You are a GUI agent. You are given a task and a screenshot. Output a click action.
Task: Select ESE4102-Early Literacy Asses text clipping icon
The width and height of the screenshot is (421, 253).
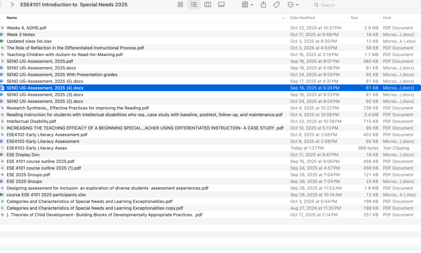pyautogui.click(x=2, y=148)
